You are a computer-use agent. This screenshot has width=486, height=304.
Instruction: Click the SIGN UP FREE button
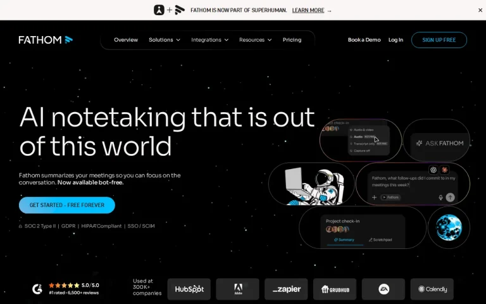(x=439, y=40)
